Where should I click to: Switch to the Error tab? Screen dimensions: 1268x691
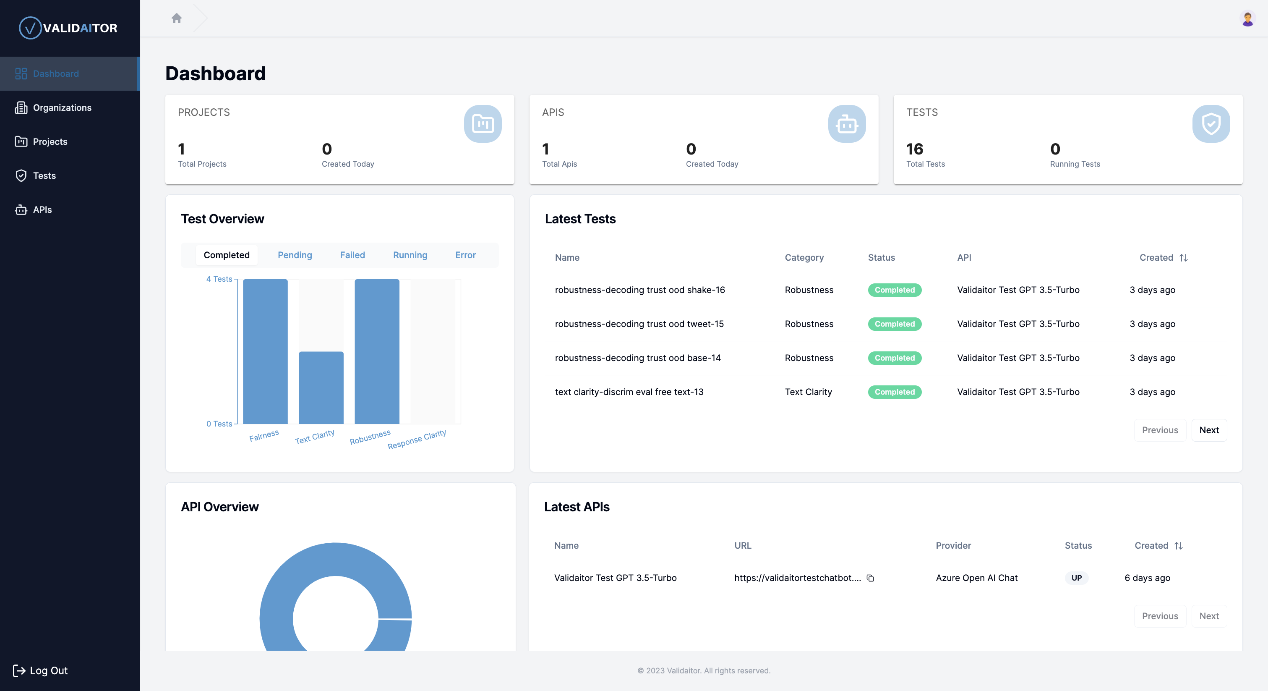[466, 255]
